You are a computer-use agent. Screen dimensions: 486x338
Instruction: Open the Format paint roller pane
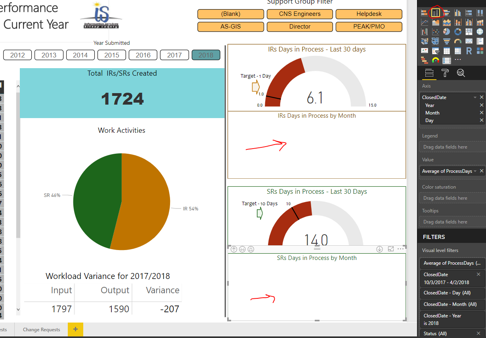[445, 73]
